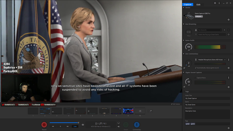The image size is (233, 131).
Task: Pause the capture playback
Action: (x=60, y=126)
